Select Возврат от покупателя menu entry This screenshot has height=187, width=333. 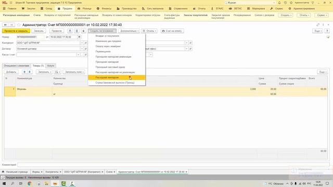107,36
